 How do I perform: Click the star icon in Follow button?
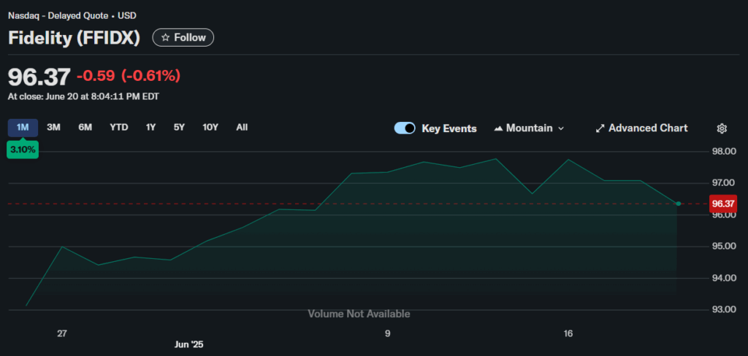(x=166, y=38)
